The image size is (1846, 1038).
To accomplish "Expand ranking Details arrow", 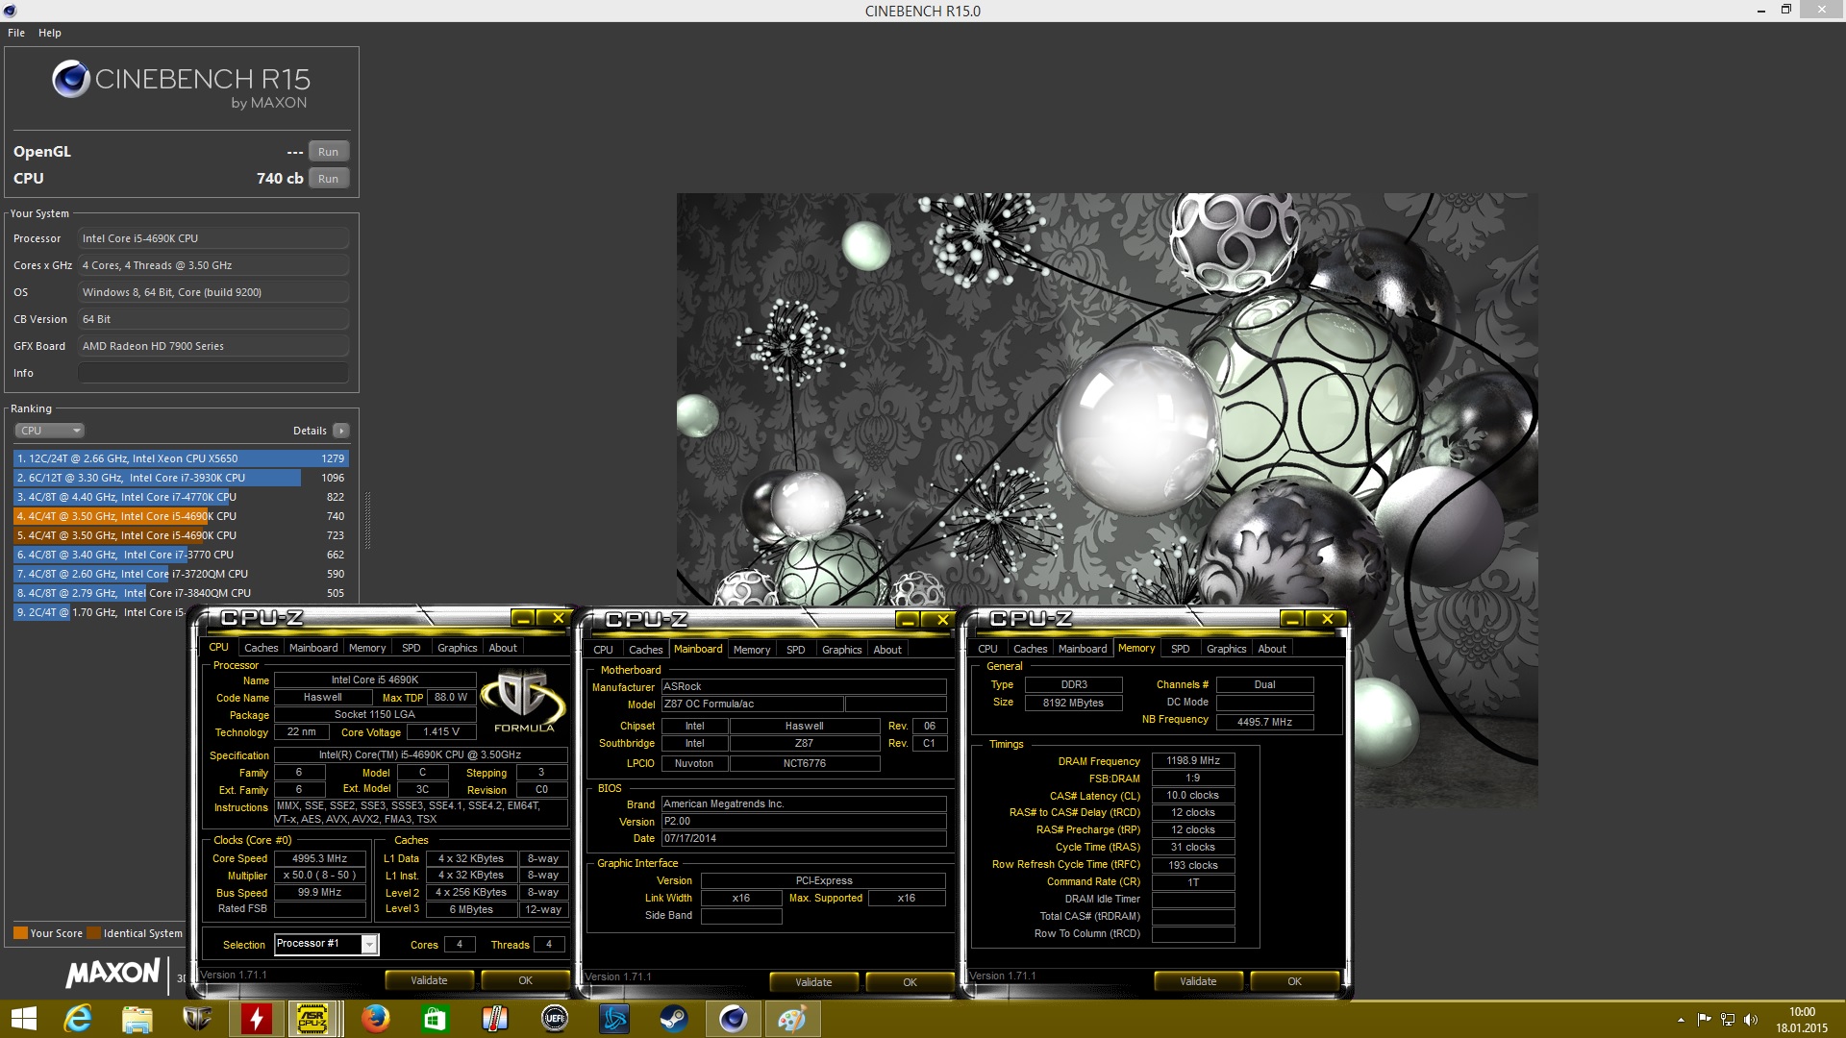I will click(340, 431).
